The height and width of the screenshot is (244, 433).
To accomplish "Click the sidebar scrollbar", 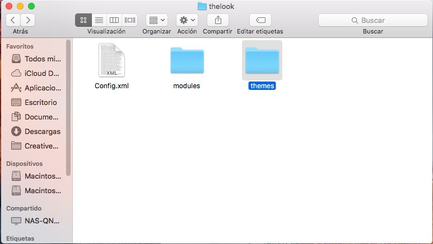I will 68,108.
